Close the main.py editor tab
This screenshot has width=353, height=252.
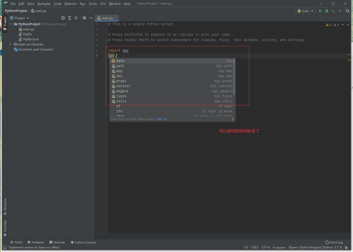[x=116, y=18]
